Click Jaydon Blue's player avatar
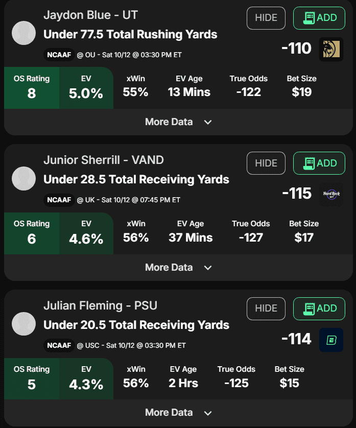The height and width of the screenshot is (428, 356). click(24, 33)
